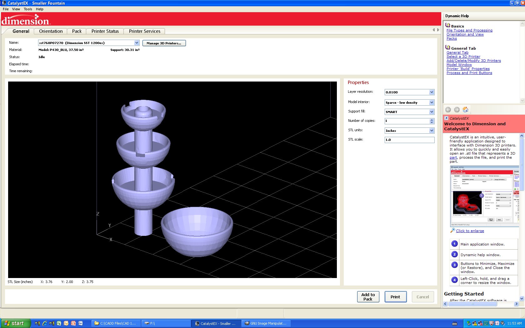525x328 pixels.
Task: Click the Click to enlarge link
Action: click(470, 231)
